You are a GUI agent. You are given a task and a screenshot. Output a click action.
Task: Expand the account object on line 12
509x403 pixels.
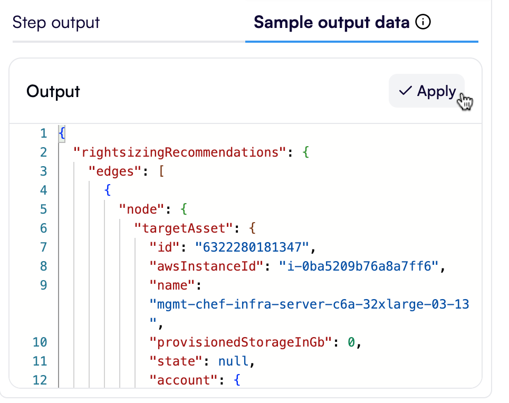pos(238,380)
